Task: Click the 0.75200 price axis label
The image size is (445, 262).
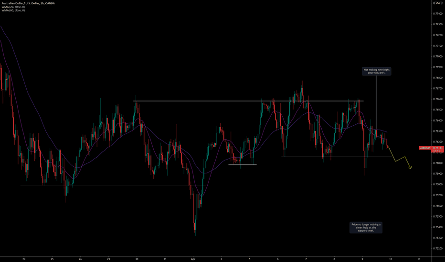Action: point(437,248)
